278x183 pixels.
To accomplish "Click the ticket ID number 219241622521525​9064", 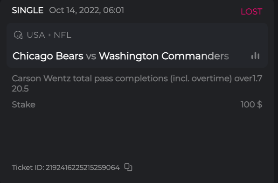I will point(83,168).
